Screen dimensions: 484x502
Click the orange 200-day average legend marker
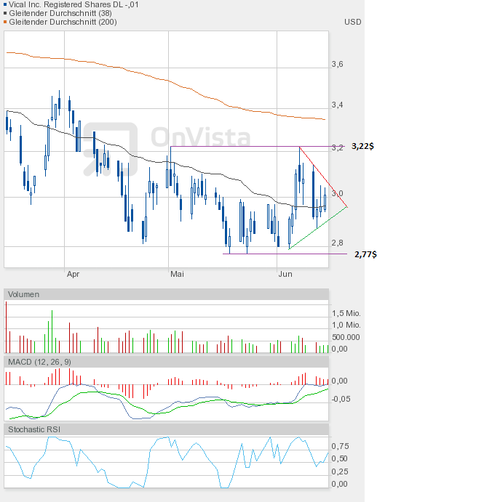pos(4,22)
